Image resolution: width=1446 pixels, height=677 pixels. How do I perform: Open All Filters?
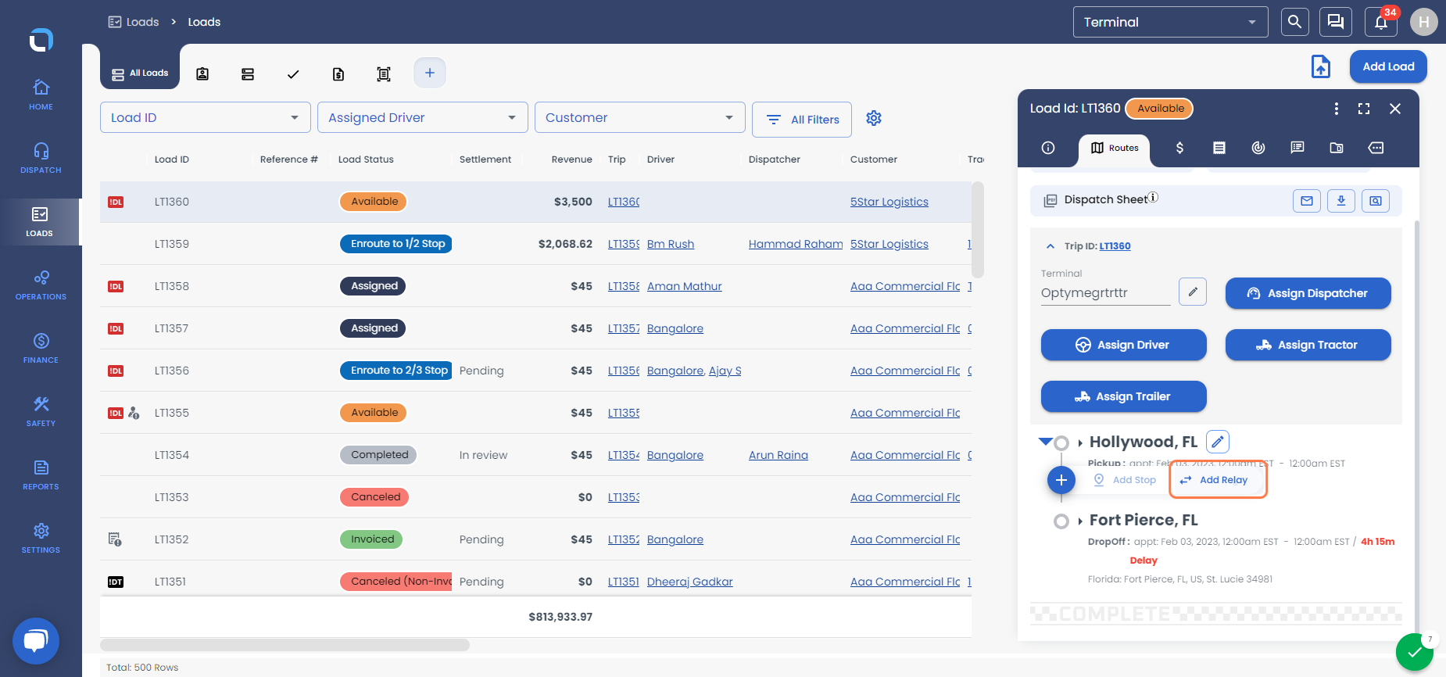[802, 120]
